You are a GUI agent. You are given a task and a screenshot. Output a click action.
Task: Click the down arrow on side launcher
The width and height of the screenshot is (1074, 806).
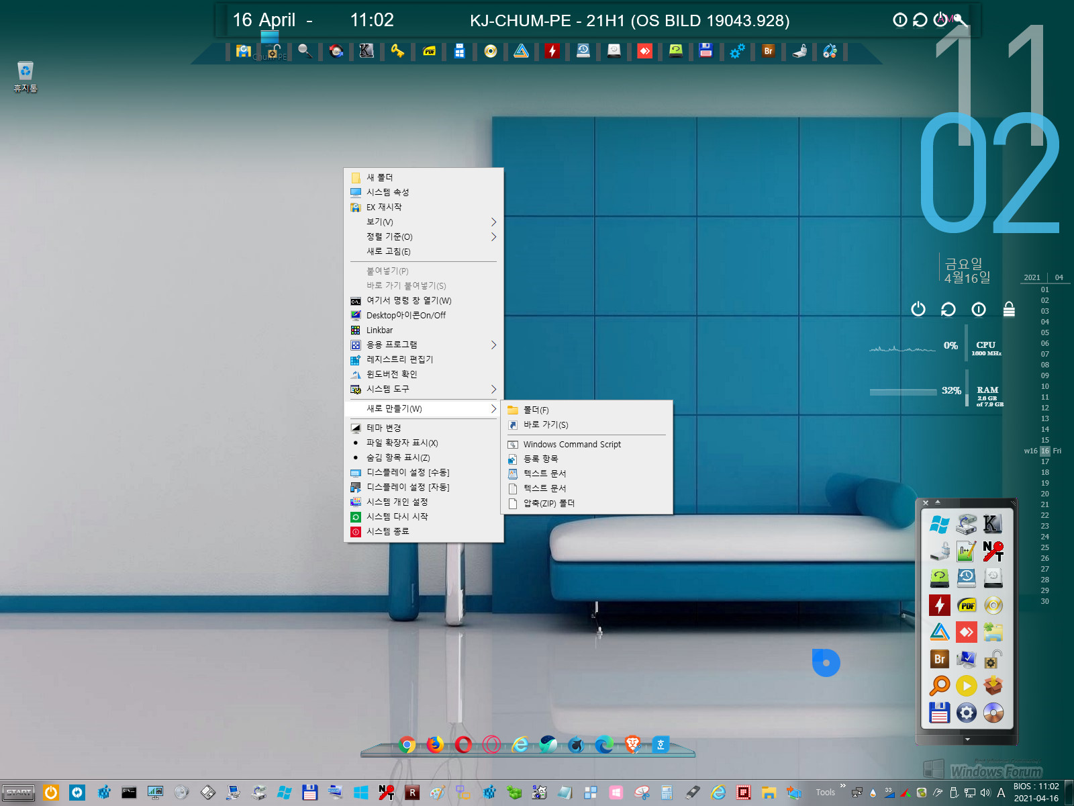[967, 740]
